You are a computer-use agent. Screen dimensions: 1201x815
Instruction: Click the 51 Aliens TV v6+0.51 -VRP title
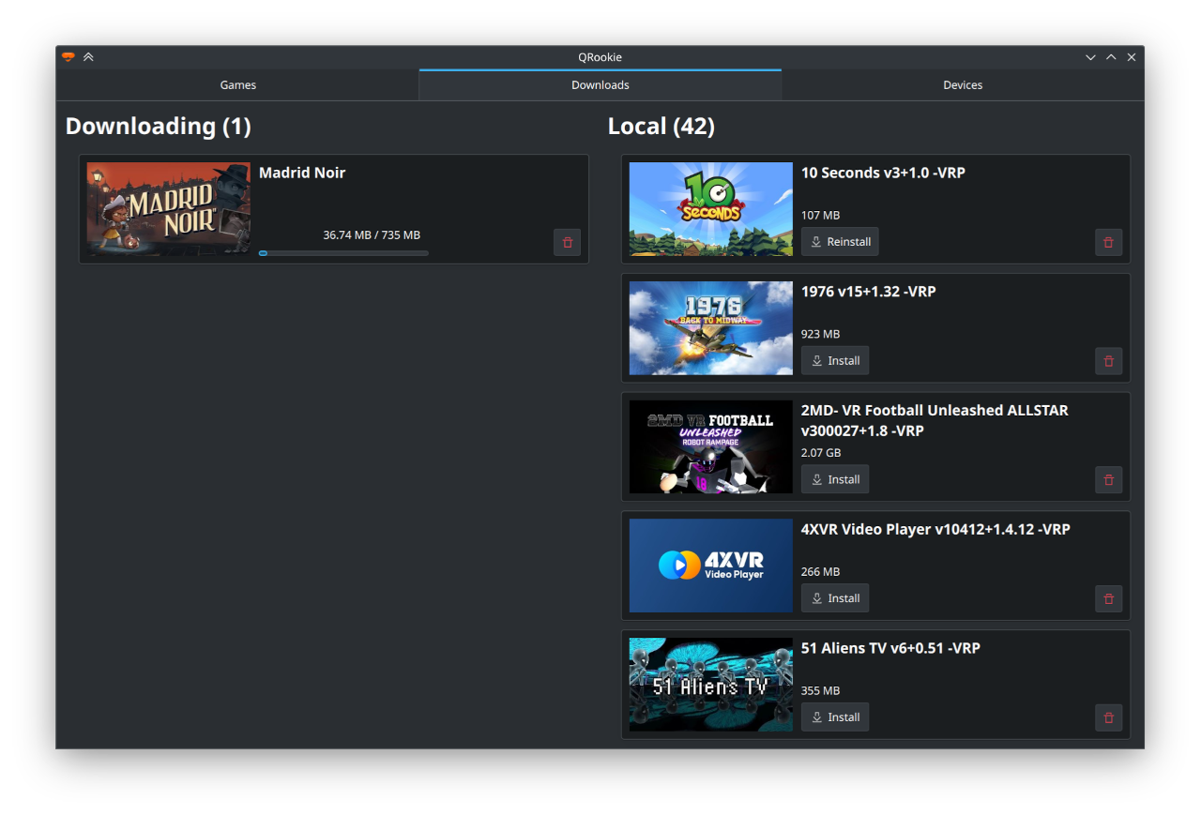(890, 648)
